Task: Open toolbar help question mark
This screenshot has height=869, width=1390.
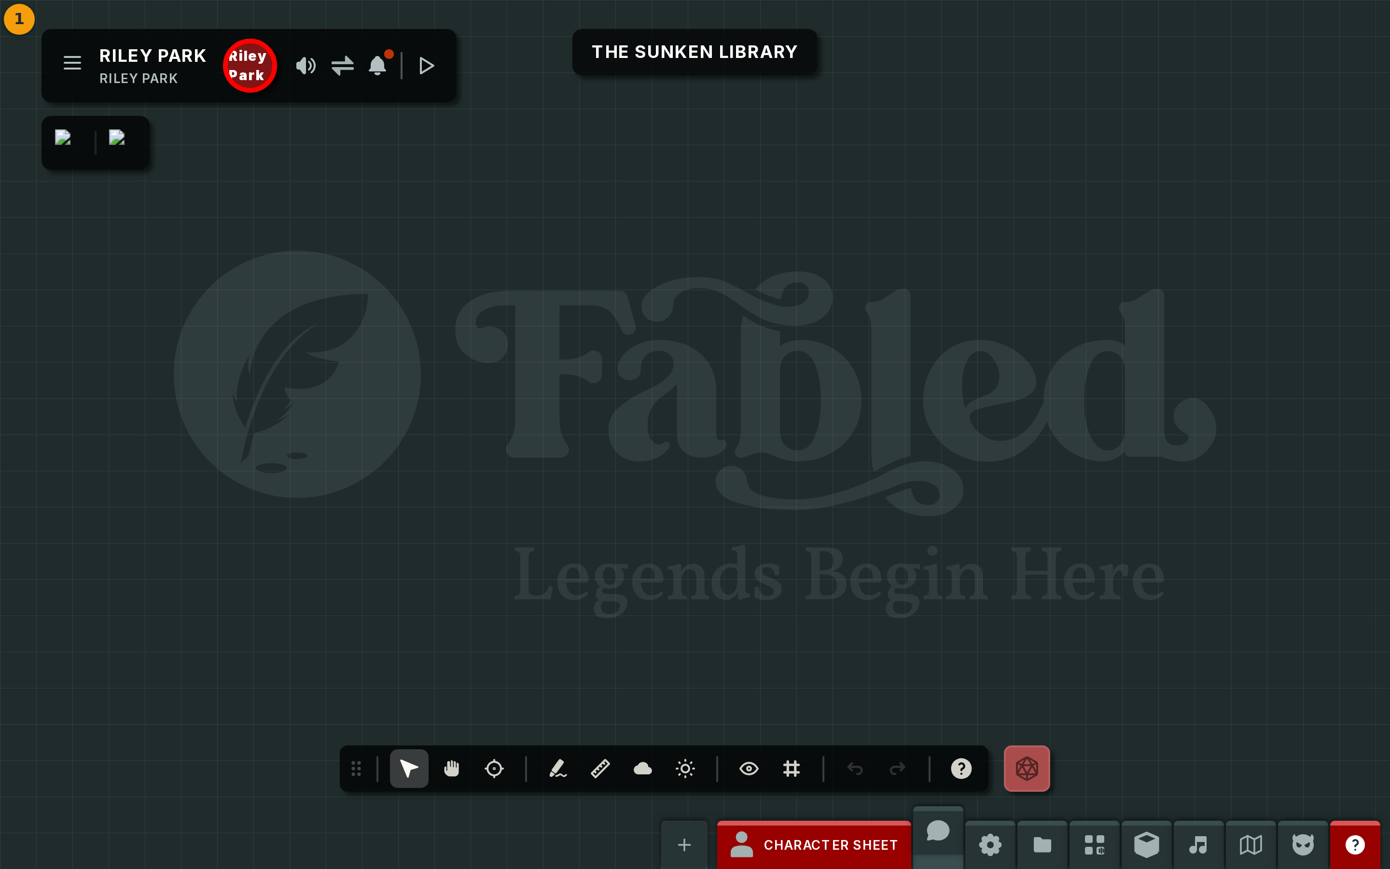Action: tap(961, 769)
